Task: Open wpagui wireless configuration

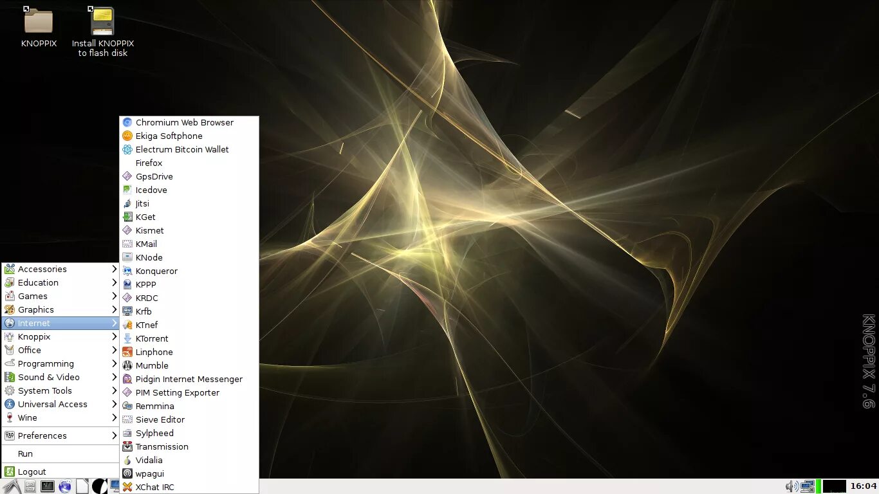Action: coord(189,473)
